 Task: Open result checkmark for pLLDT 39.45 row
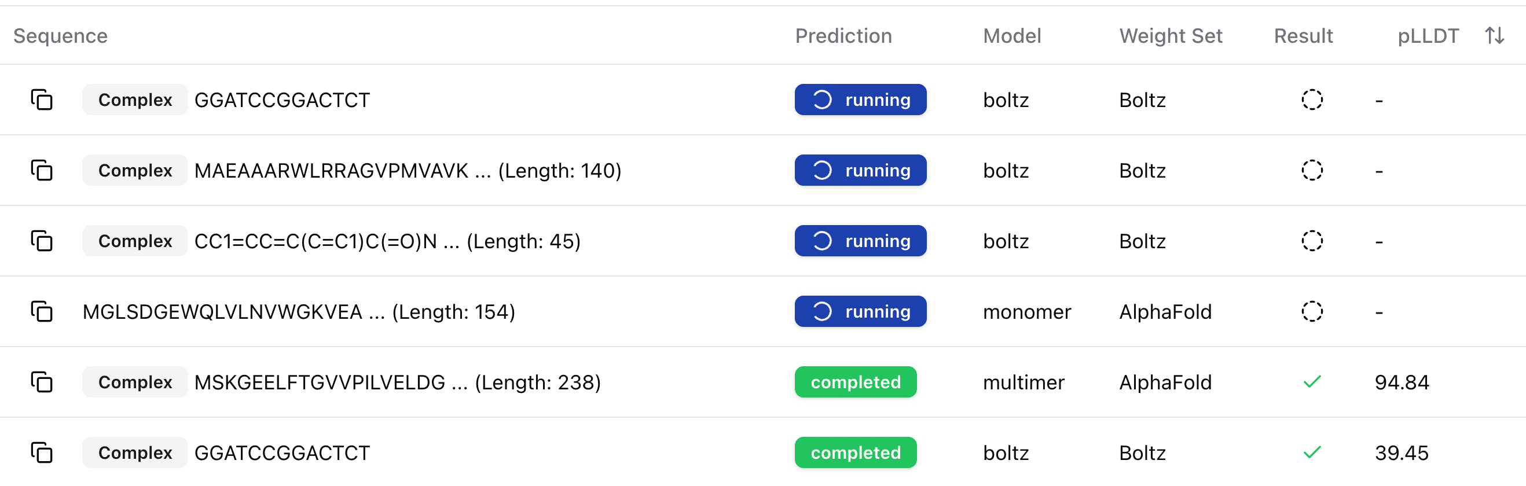point(1312,453)
